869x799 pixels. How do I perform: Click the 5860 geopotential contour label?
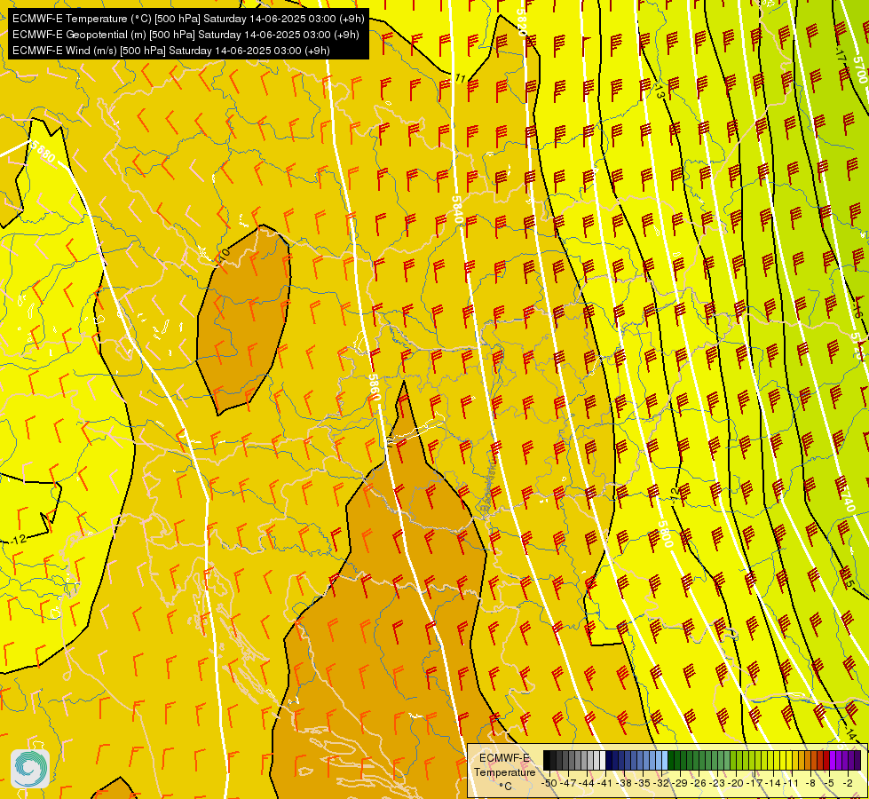[x=374, y=388]
